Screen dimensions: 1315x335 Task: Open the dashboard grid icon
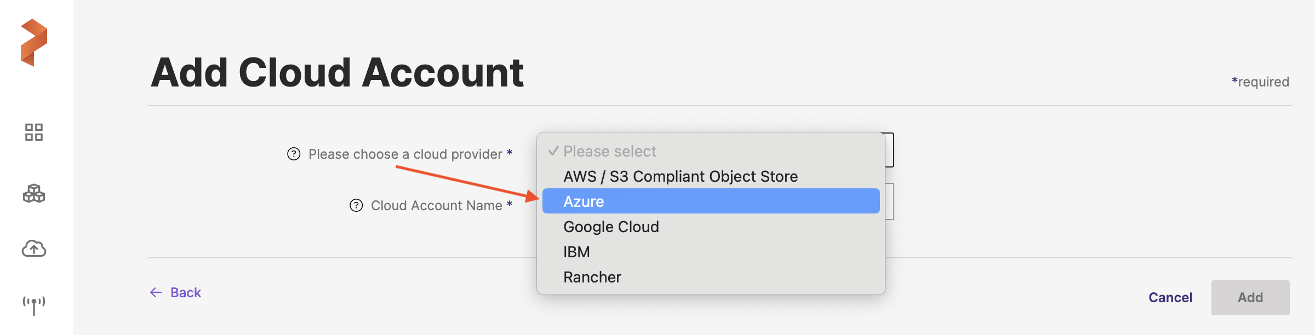click(34, 132)
